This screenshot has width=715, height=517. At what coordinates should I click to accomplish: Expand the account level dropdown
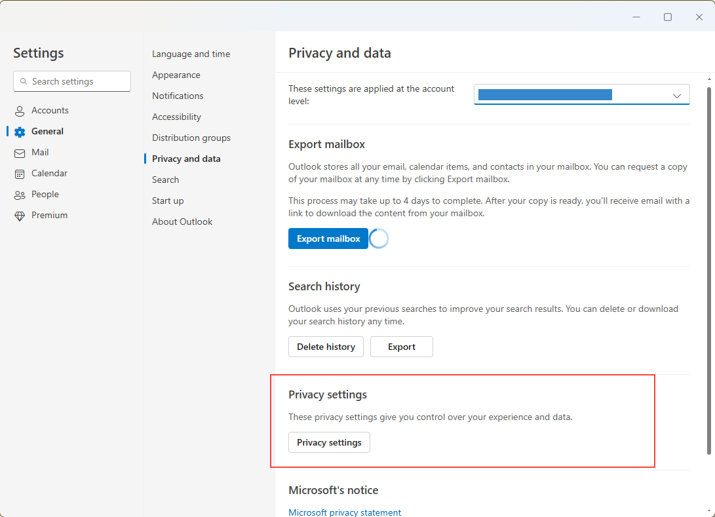coord(581,95)
